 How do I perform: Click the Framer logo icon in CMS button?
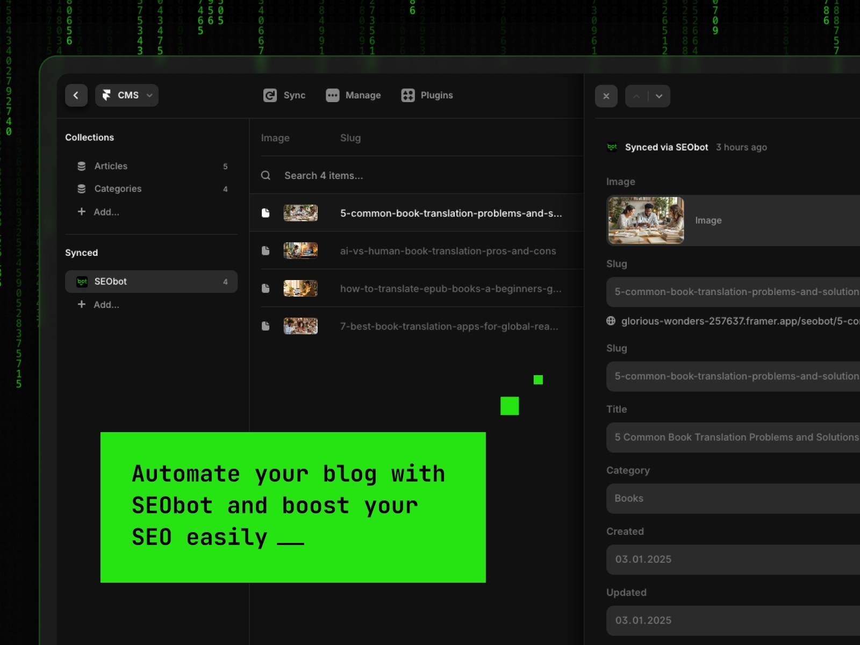coord(106,95)
